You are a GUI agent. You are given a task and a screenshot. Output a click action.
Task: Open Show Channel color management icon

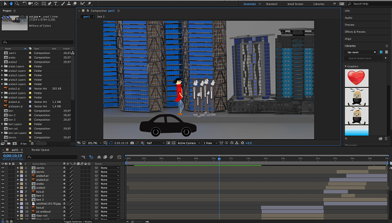click(142, 143)
